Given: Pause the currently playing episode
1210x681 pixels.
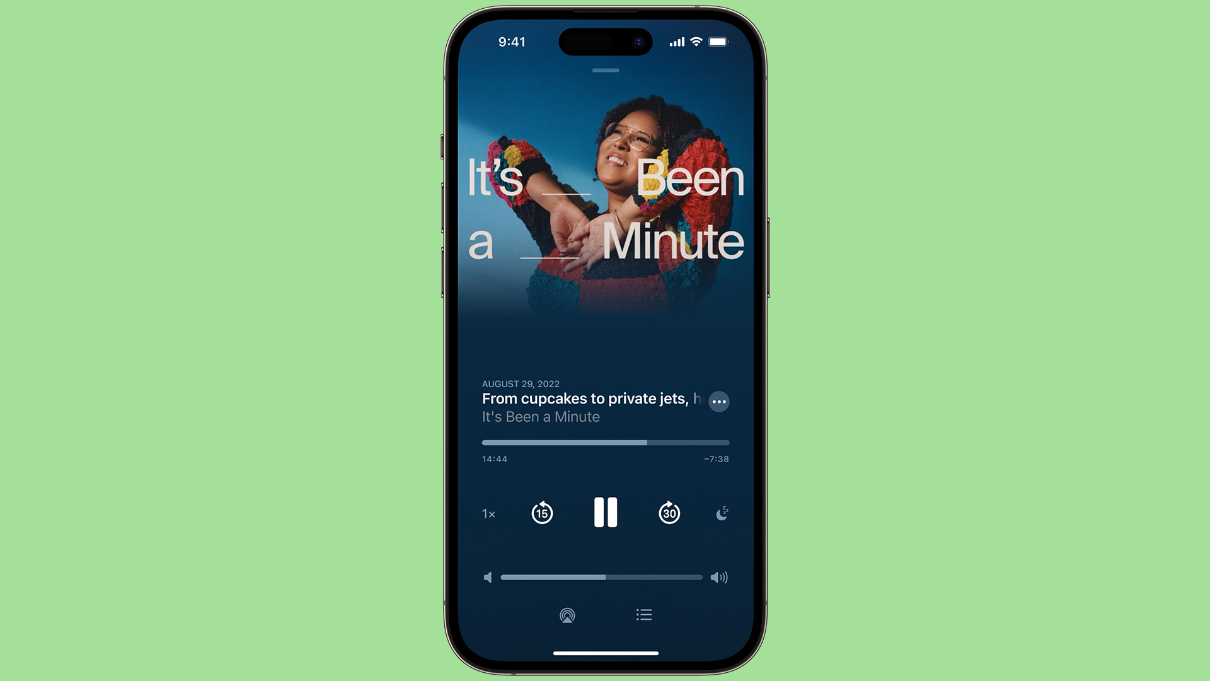Looking at the screenshot, I should click(x=604, y=513).
